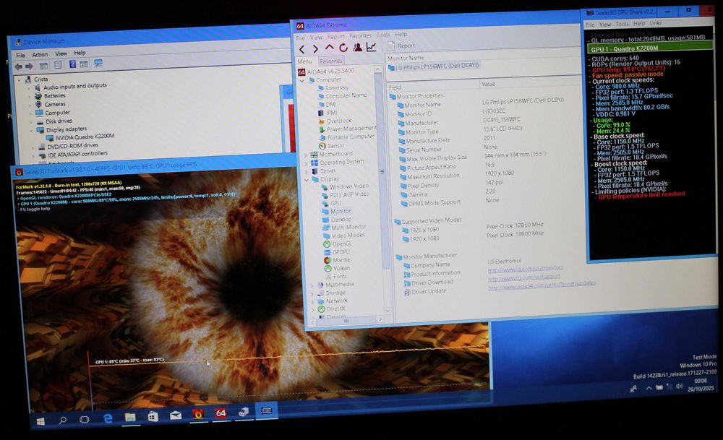This screenshot has width=723, height=440.
Task: Collapse the Display node in AIDA64 tree
Action: coord(307,180)
